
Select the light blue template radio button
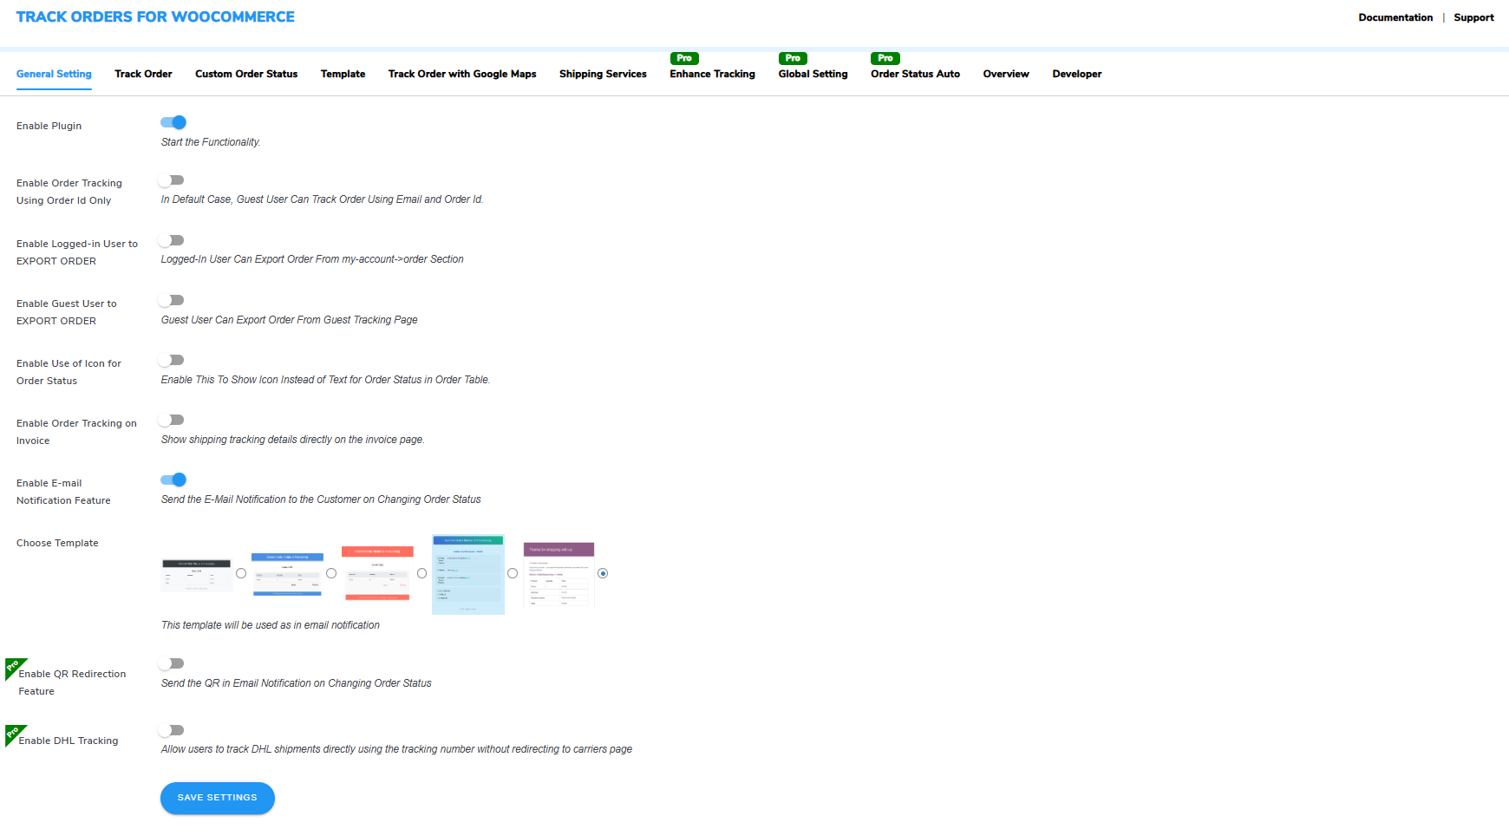tap(513, 573)
